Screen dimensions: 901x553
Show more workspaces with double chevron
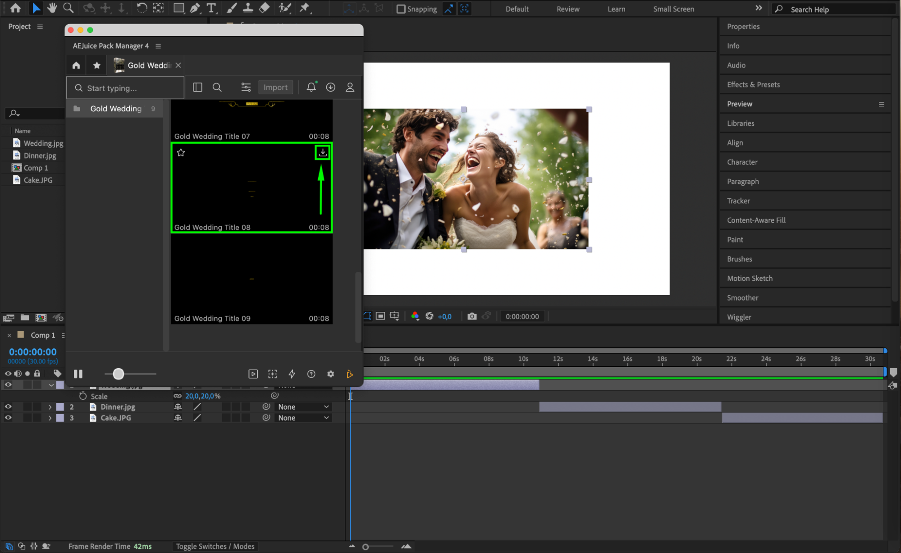pos(759,8)
